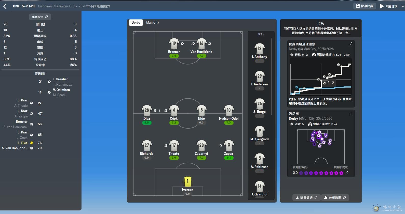Click Díaz's three-goal ball icon
Screen dimensions: 405x214
[x=155, y=111]
